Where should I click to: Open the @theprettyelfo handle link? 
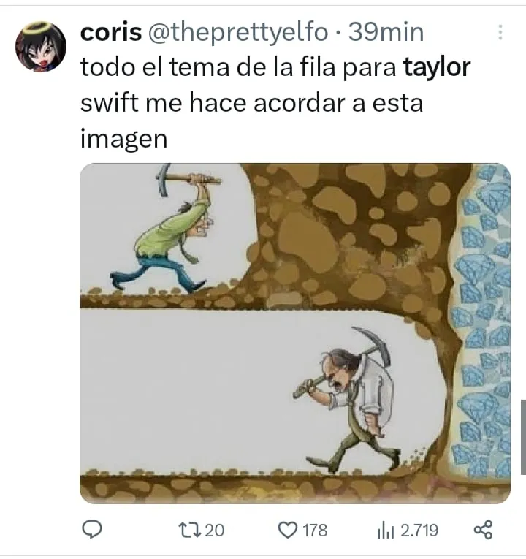237,33
